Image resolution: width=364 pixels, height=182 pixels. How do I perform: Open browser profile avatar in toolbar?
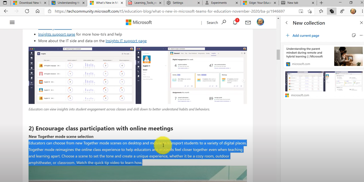click(x=353, y=11)
